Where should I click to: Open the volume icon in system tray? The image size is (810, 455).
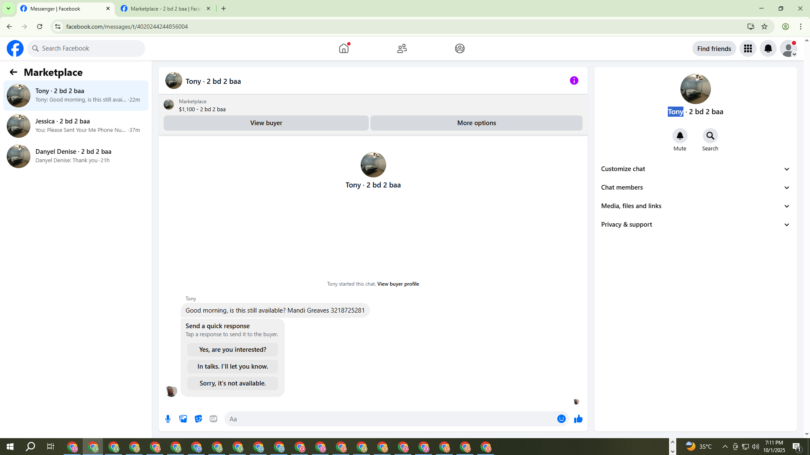(x=756, y=447)
